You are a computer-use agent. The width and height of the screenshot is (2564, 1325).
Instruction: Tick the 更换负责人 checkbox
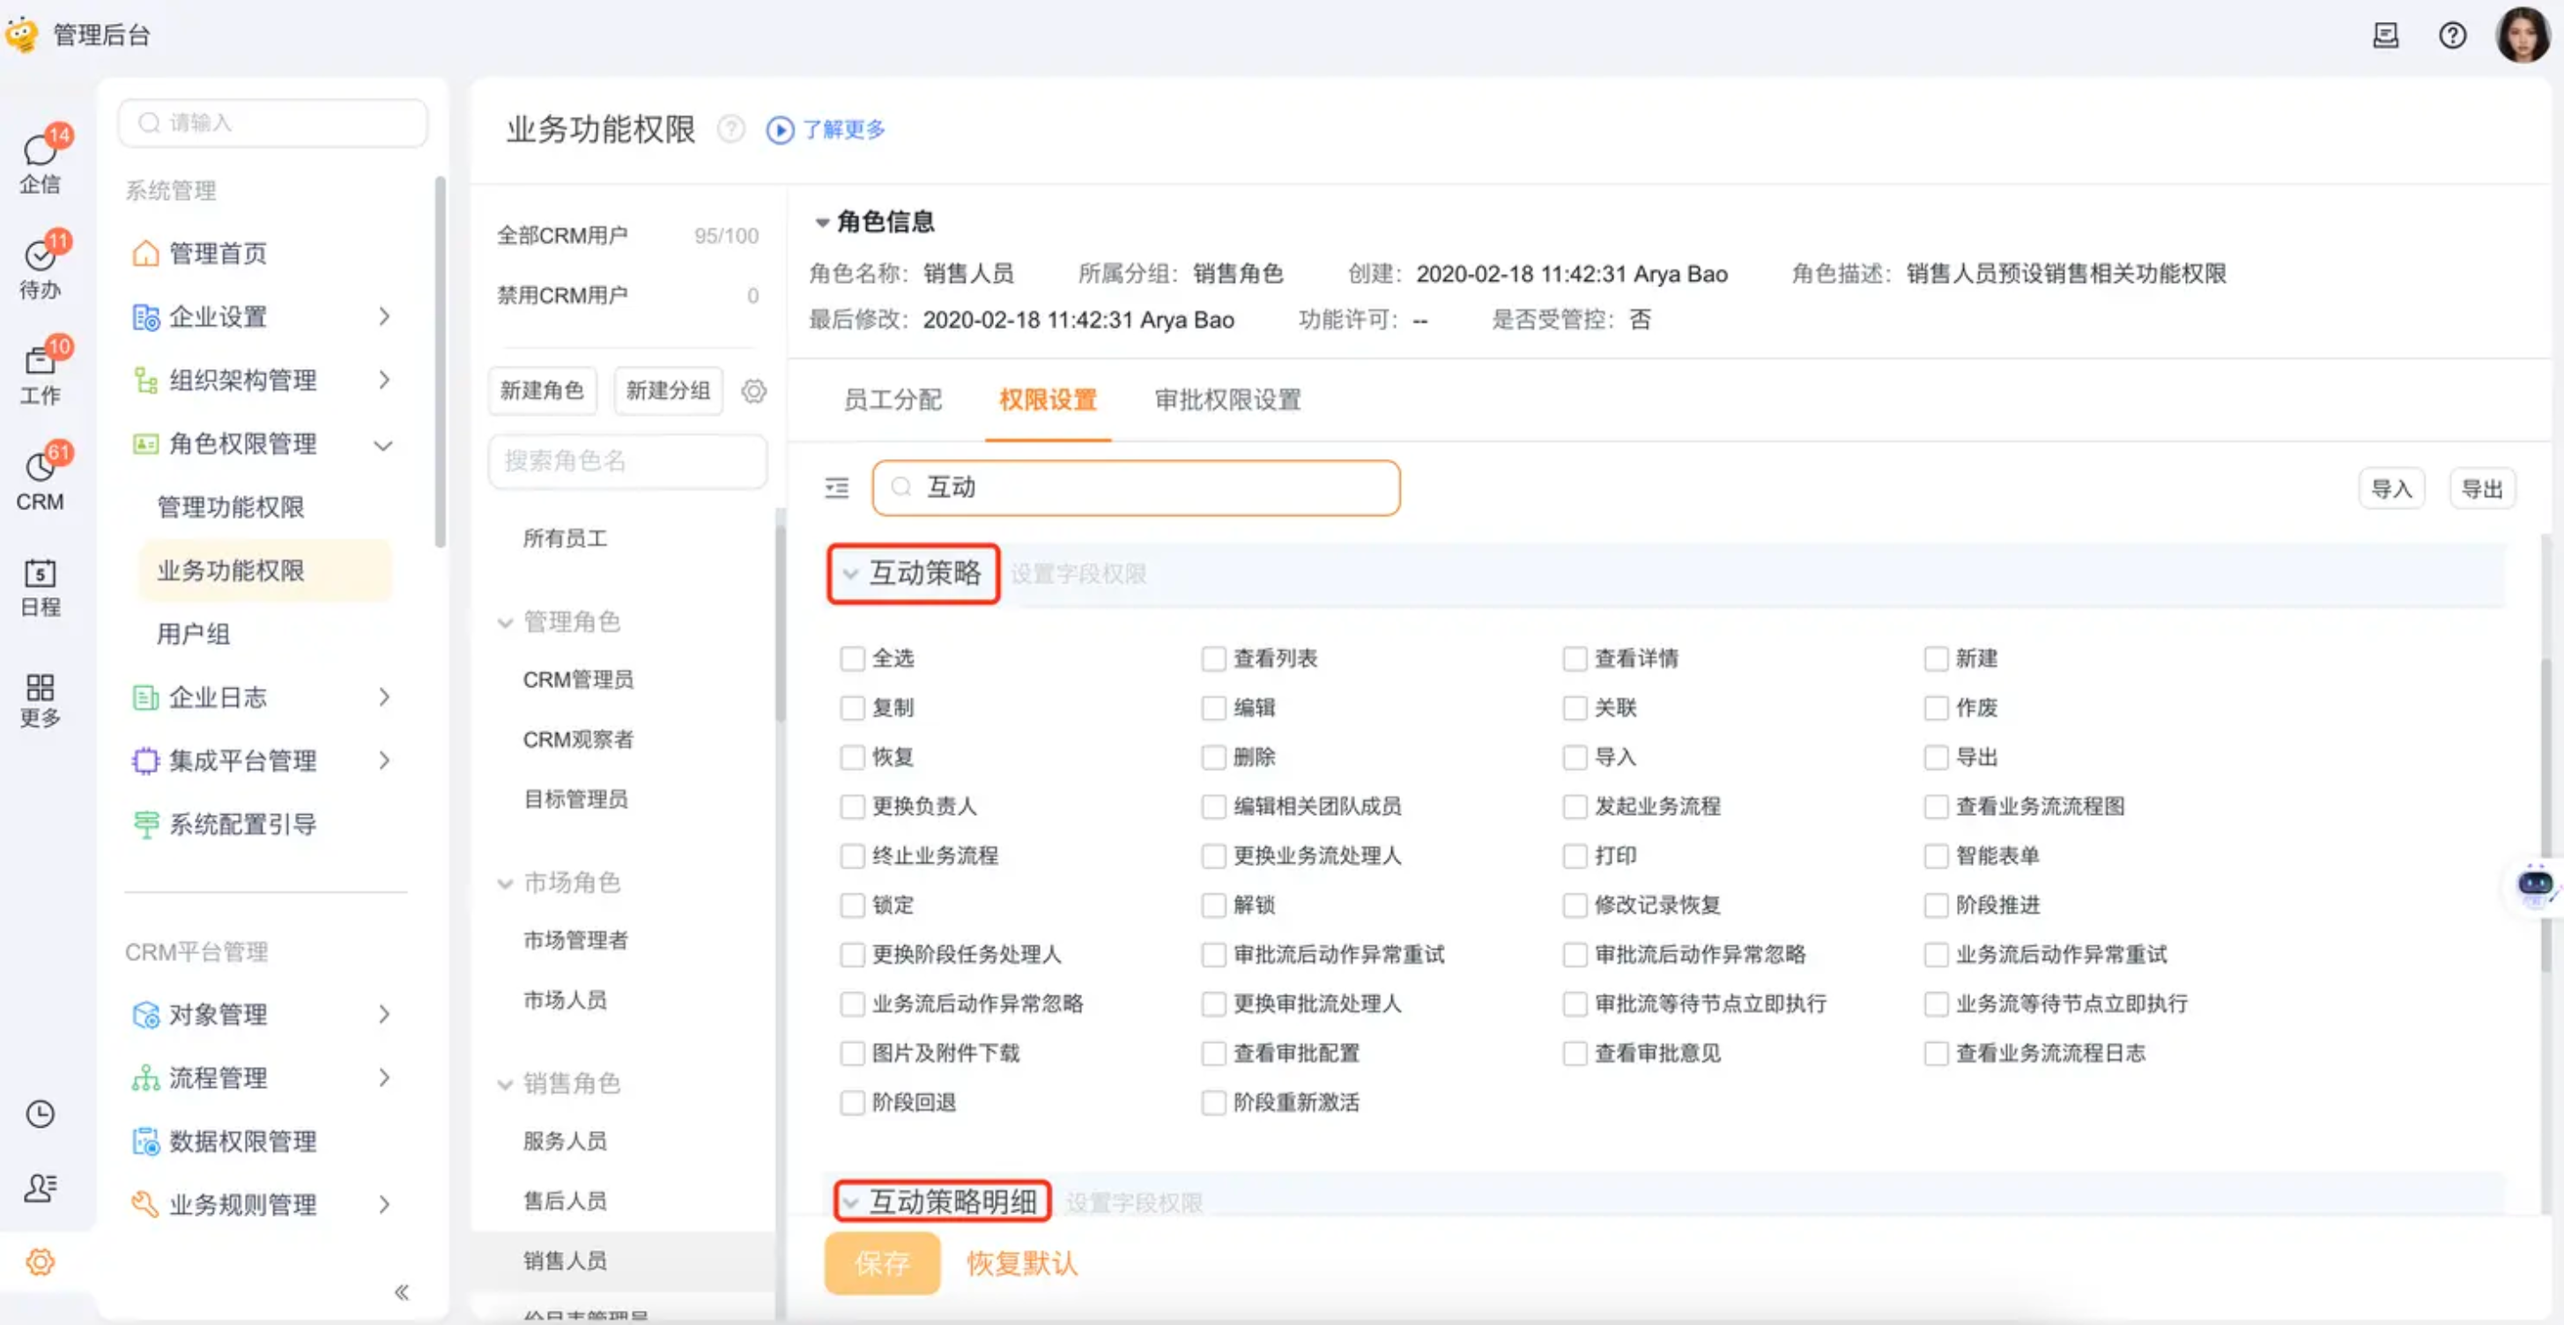(852, 806)
